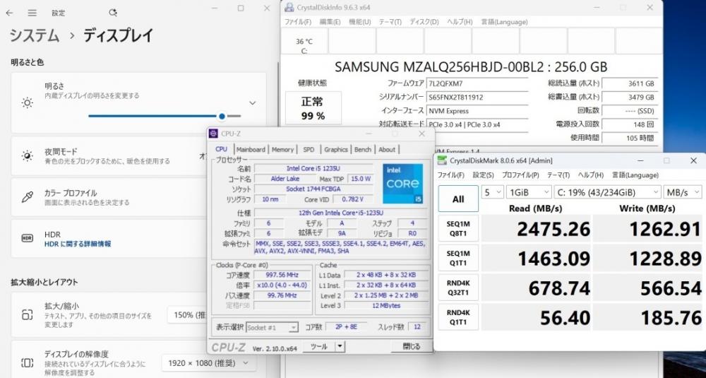Open ファイル(F) menu in CrystalDiskInfo
This screenshot has height=378, width=706.
(x=298, y=22)
